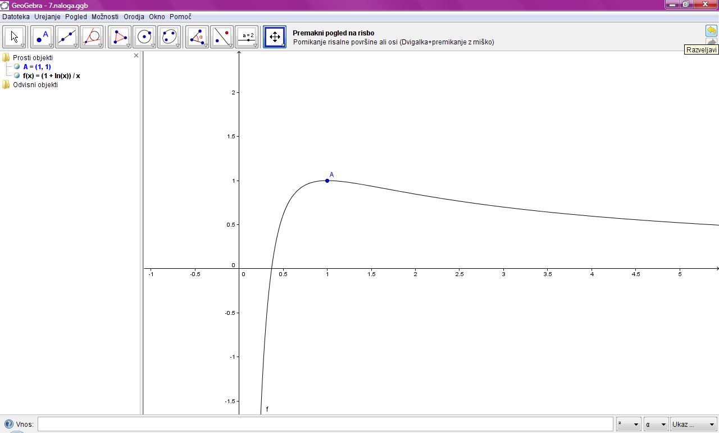
Task: Select the Tangents tool
Action: [92, 37]
